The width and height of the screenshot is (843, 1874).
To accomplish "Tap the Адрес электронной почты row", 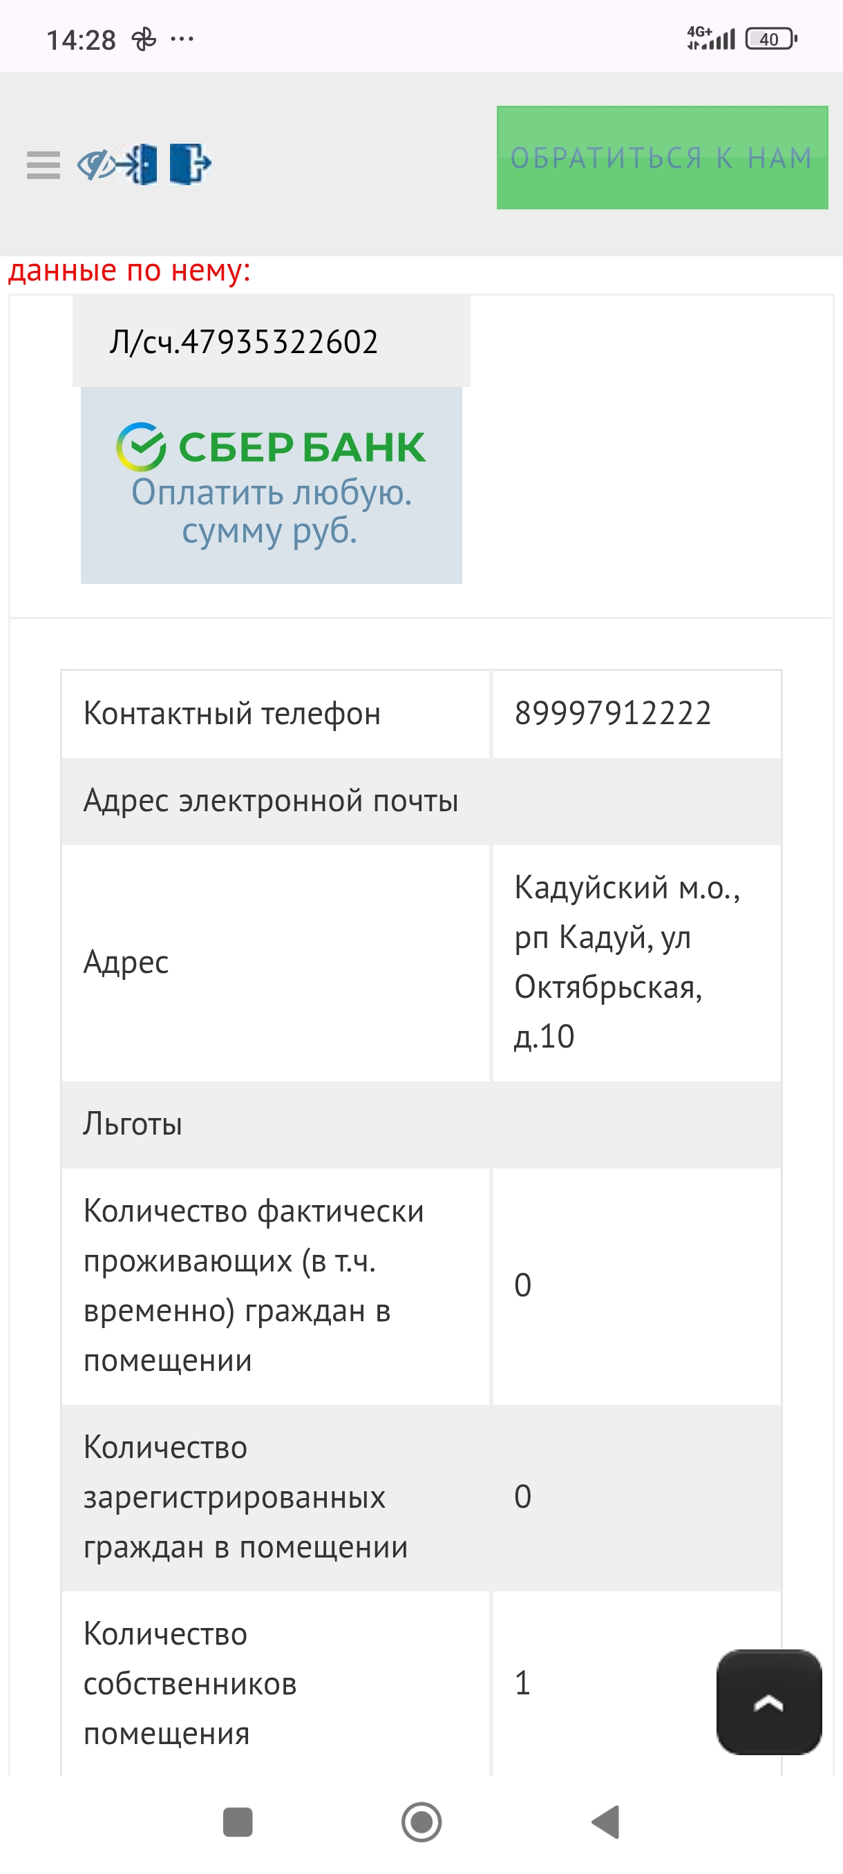I will coord(271,800).
